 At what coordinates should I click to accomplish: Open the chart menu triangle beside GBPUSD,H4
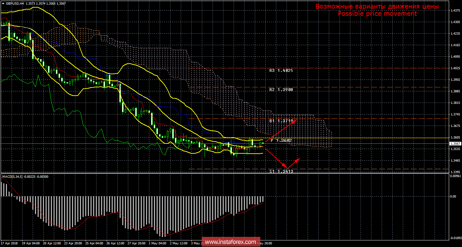(3, 3)
